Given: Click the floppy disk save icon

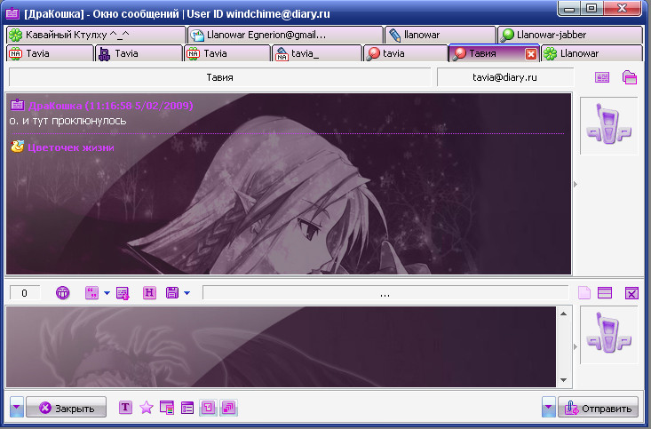Looking at the screenshot, I should click(172, 293).
